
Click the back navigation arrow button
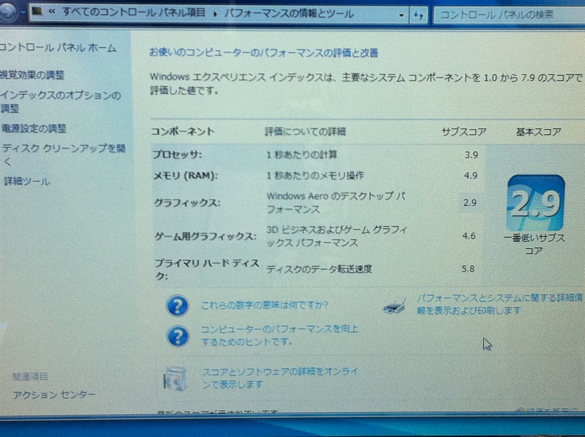pos(7,12)
